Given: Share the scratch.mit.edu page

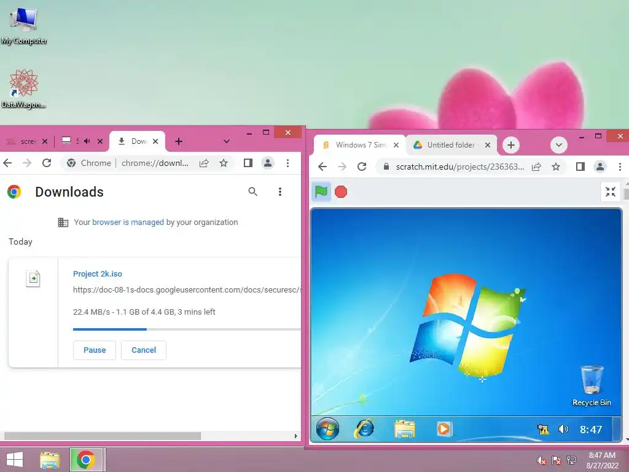Looking at the screenshot, I should [536, 167].
